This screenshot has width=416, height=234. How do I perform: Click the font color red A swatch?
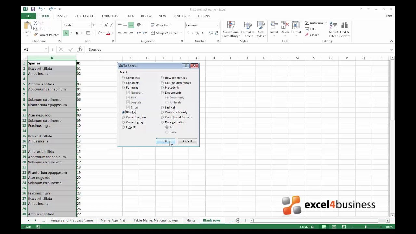[108, 33]
